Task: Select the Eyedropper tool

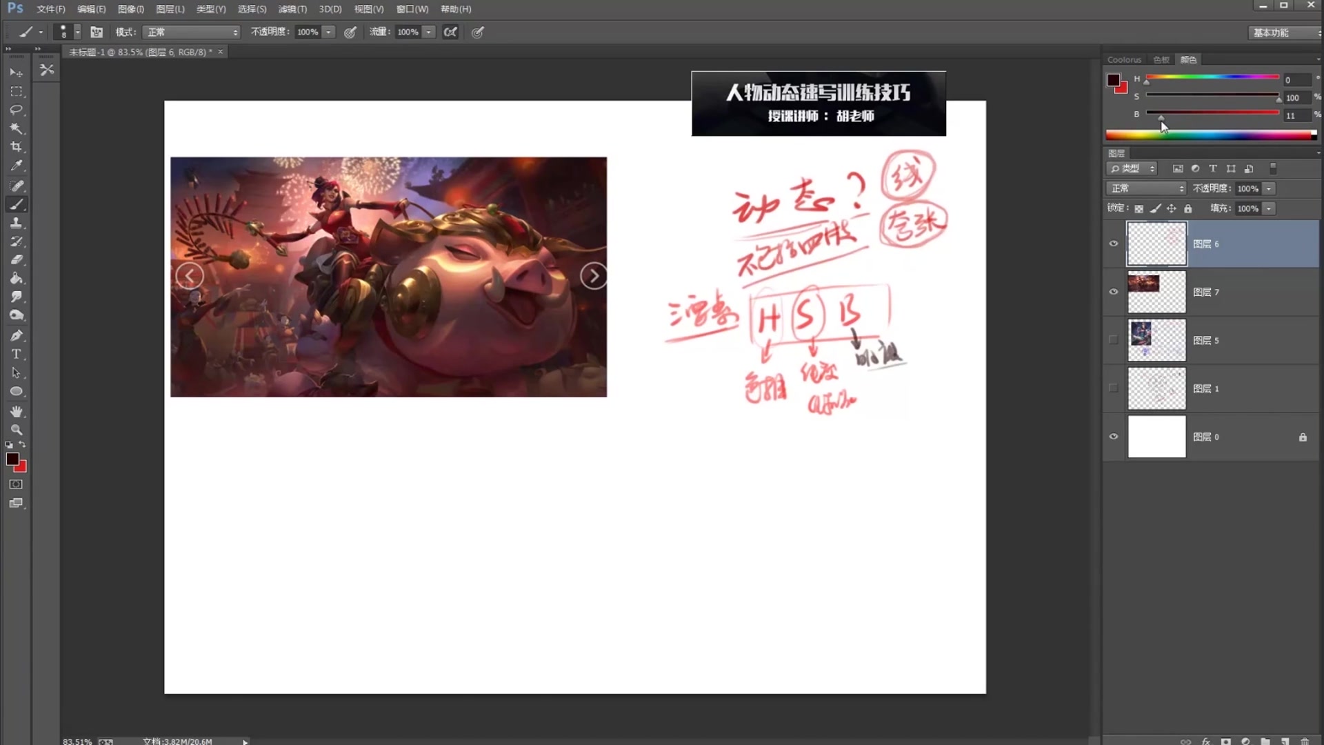Action: click(x=16, y=166)
